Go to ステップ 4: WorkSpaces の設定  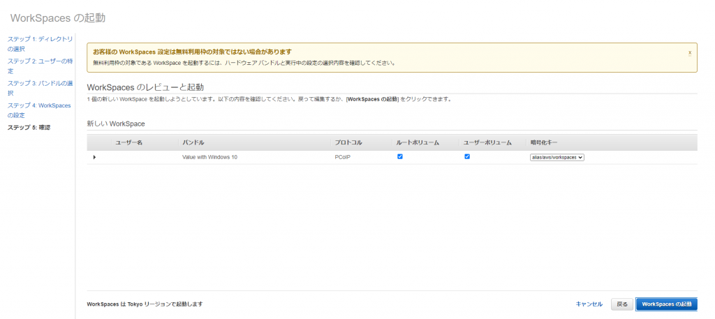coord(39,110)
